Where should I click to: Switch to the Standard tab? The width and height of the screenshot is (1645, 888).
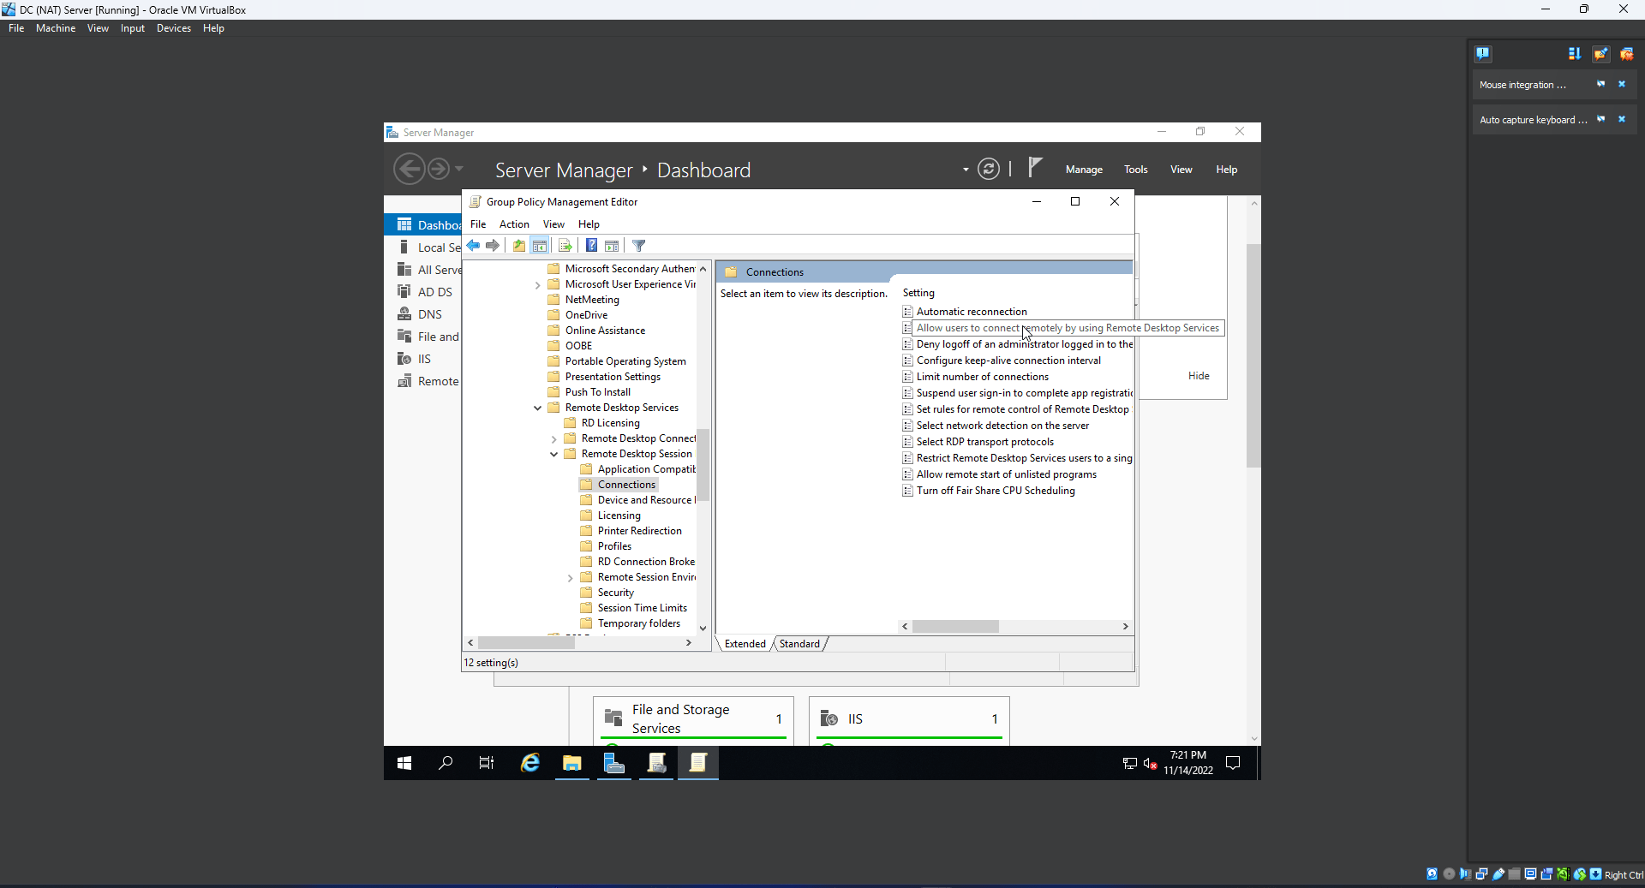pyautogui.click(x=799, y=644)
